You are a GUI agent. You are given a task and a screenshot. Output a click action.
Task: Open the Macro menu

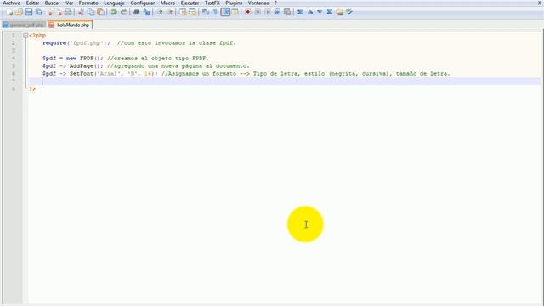pos(167,3)
